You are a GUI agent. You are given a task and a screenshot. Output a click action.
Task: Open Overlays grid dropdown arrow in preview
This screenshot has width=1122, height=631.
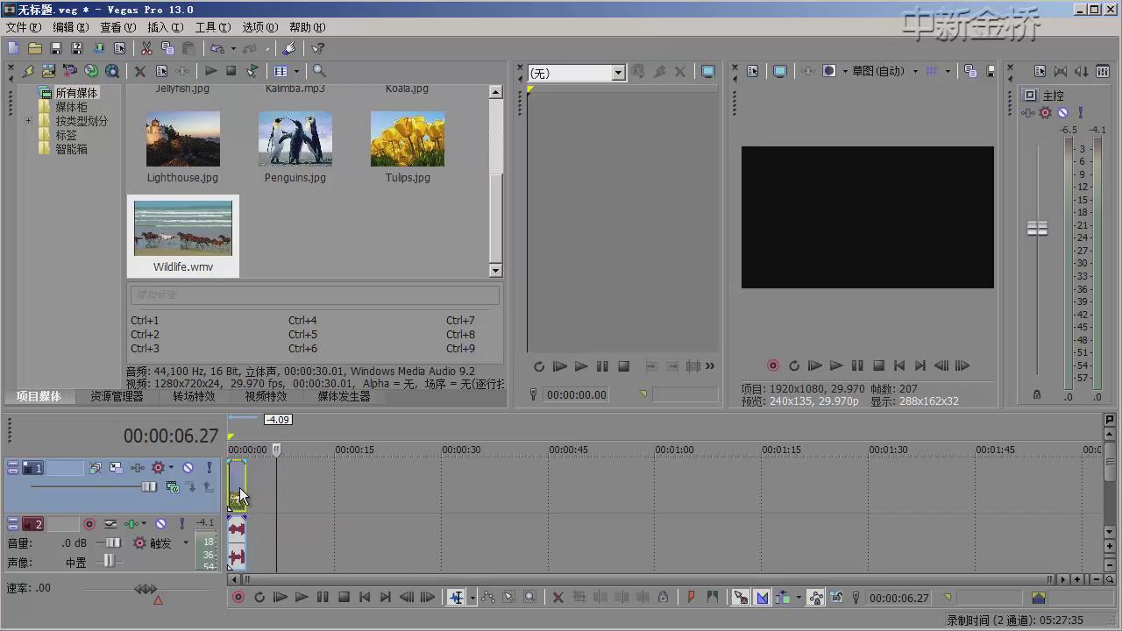click(x=948, y=72)
